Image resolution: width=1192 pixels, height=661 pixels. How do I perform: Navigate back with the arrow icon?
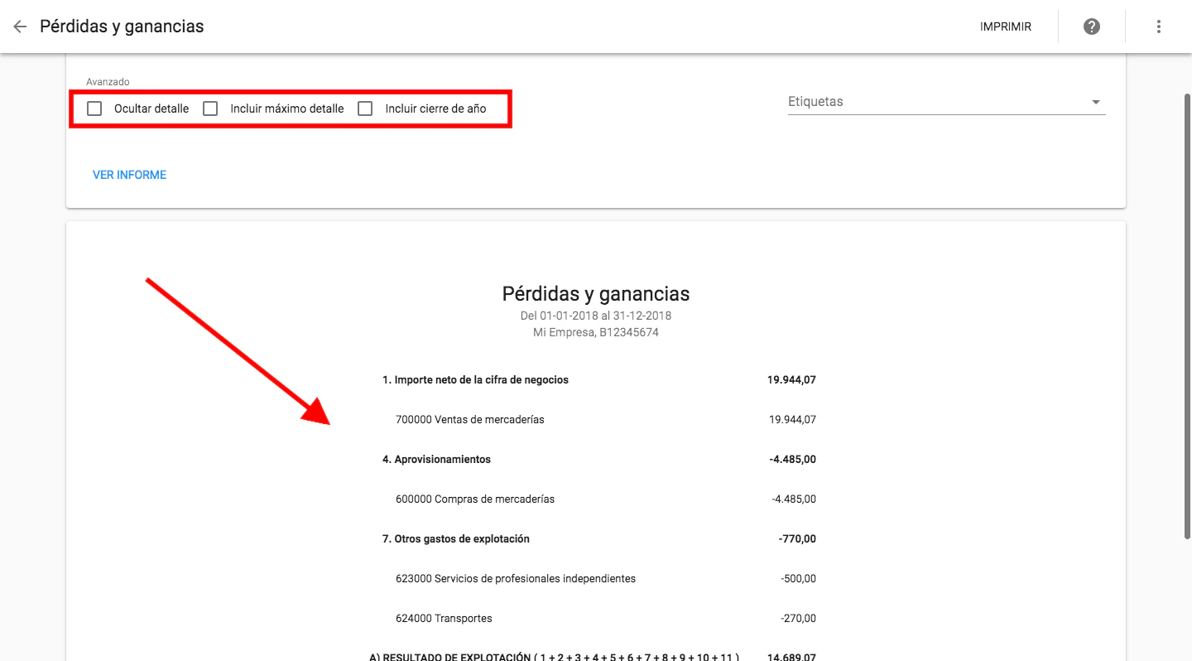click(x=19, y=26)
